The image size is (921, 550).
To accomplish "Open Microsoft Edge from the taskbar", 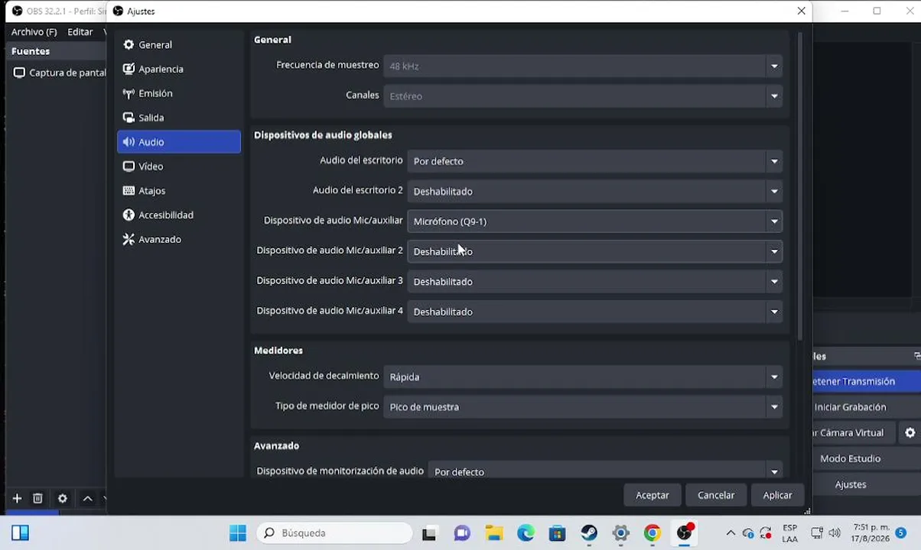I will (526, 533).
